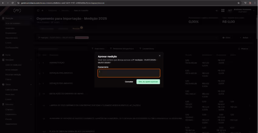
Task: Open the Ações dropdown
Action: (x=245, y=38)
